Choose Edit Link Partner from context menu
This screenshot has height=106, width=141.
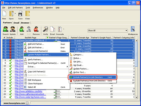click(x=47, y=47)
